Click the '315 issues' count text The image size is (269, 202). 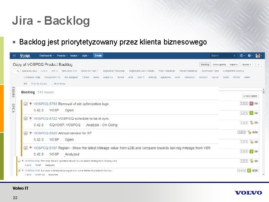(x=46, y=92)
